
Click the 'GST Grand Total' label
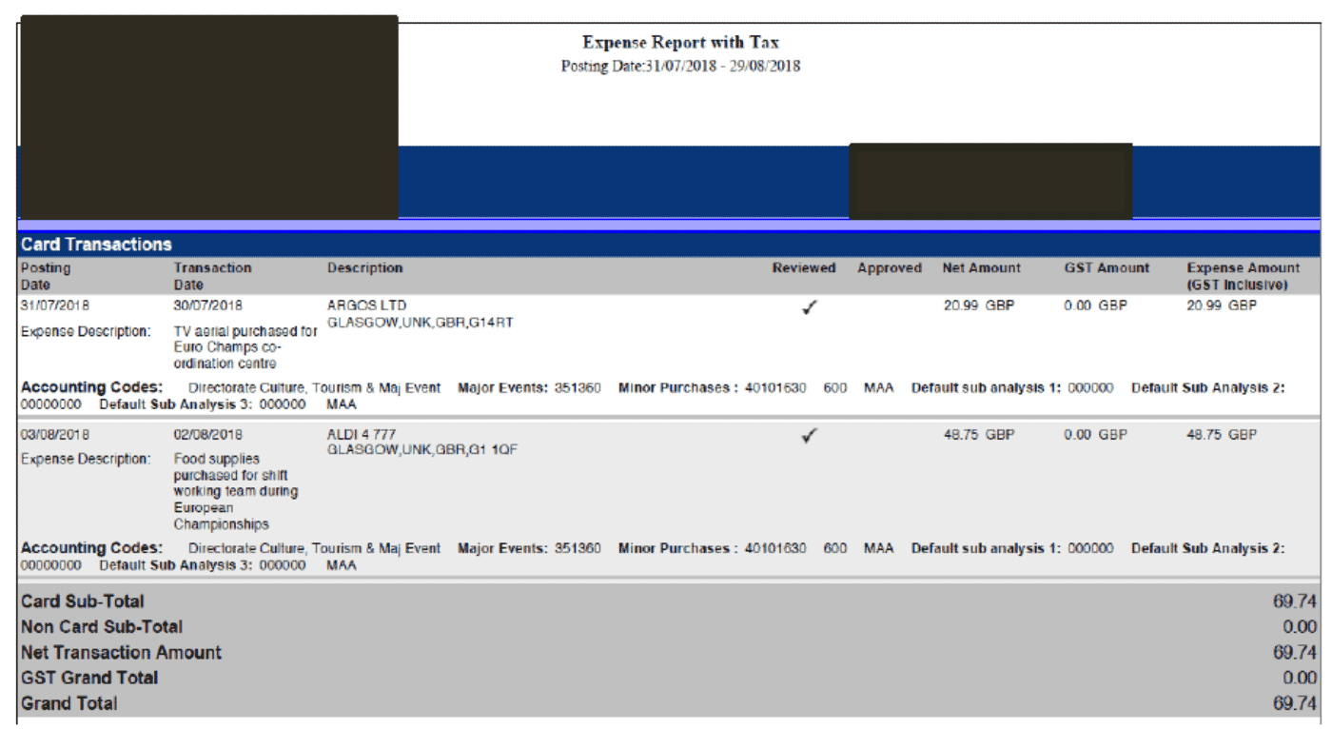89,679
